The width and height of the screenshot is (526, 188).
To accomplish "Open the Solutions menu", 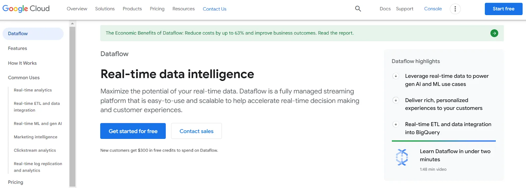I will pyautogui.click(x=105, y=9).
